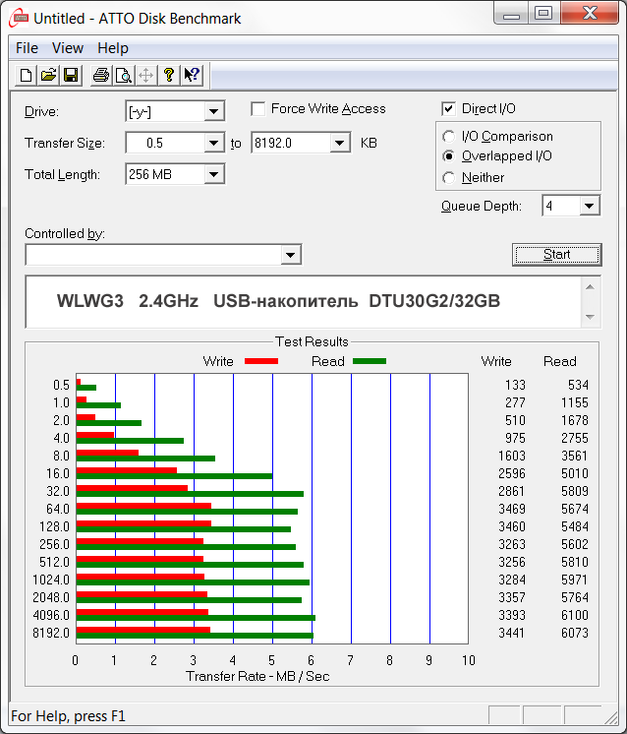This screenshot has height=734, width=627.
Task: Expand the Total Length dropdown
Action: (214, 175)
